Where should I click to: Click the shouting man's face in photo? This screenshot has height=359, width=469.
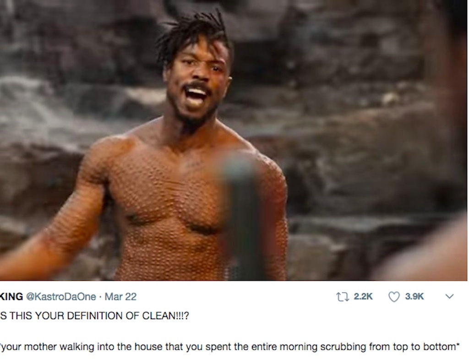pos(197,84)
